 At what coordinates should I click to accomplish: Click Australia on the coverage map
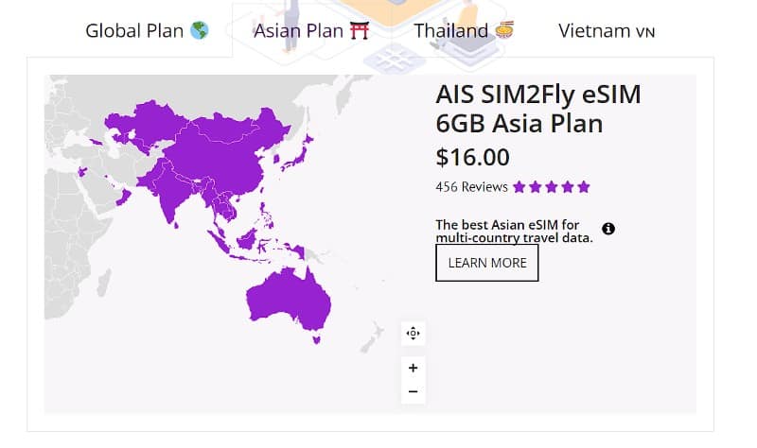coord(289,298)
